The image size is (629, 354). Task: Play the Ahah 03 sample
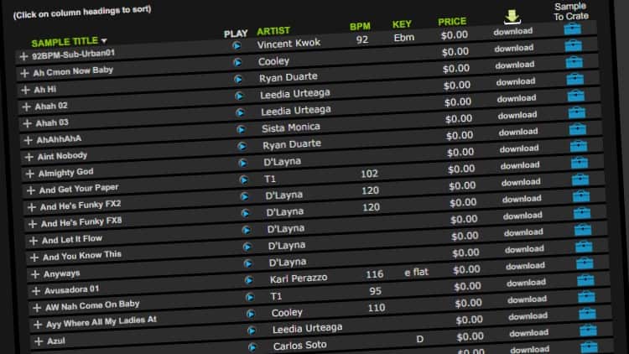click(x=241, y=112)
